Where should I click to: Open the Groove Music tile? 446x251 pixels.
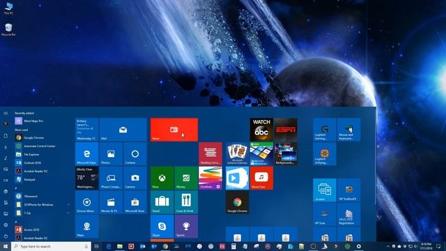point(86,202)
